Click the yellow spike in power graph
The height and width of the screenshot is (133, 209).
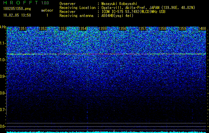click(114, 131)
